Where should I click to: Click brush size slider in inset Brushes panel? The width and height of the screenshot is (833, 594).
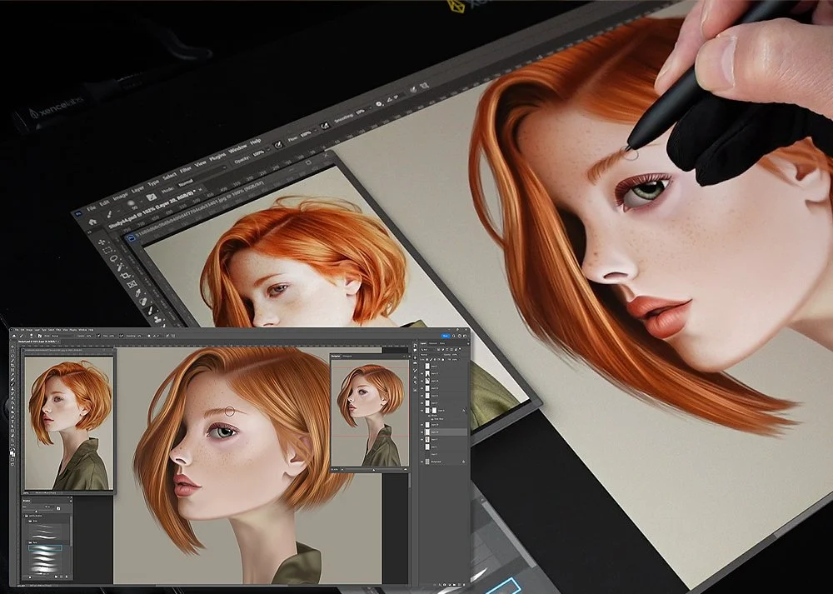[x=37, y=512]
